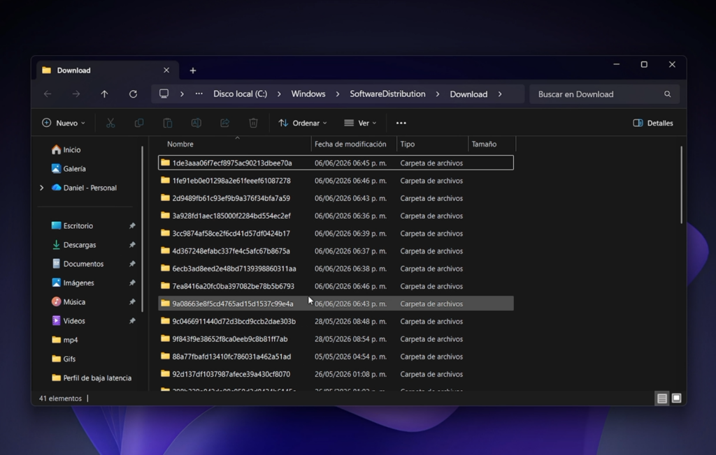Select folder 1fe91eb0e01298a2e61feeef61087278

(336, 181)
